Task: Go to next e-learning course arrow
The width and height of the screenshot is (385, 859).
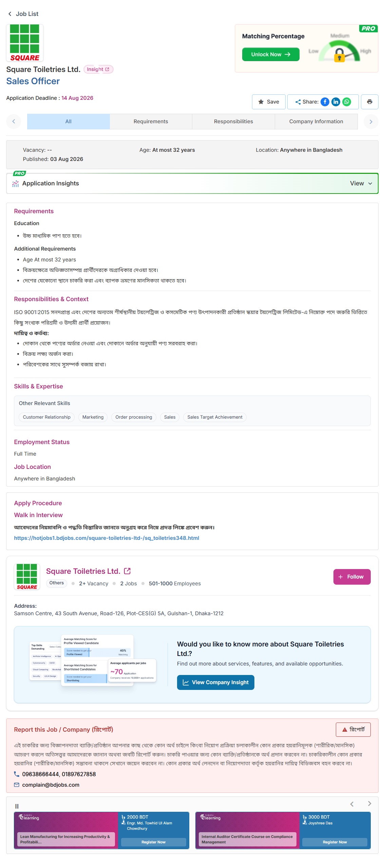Action: [369, 804]
